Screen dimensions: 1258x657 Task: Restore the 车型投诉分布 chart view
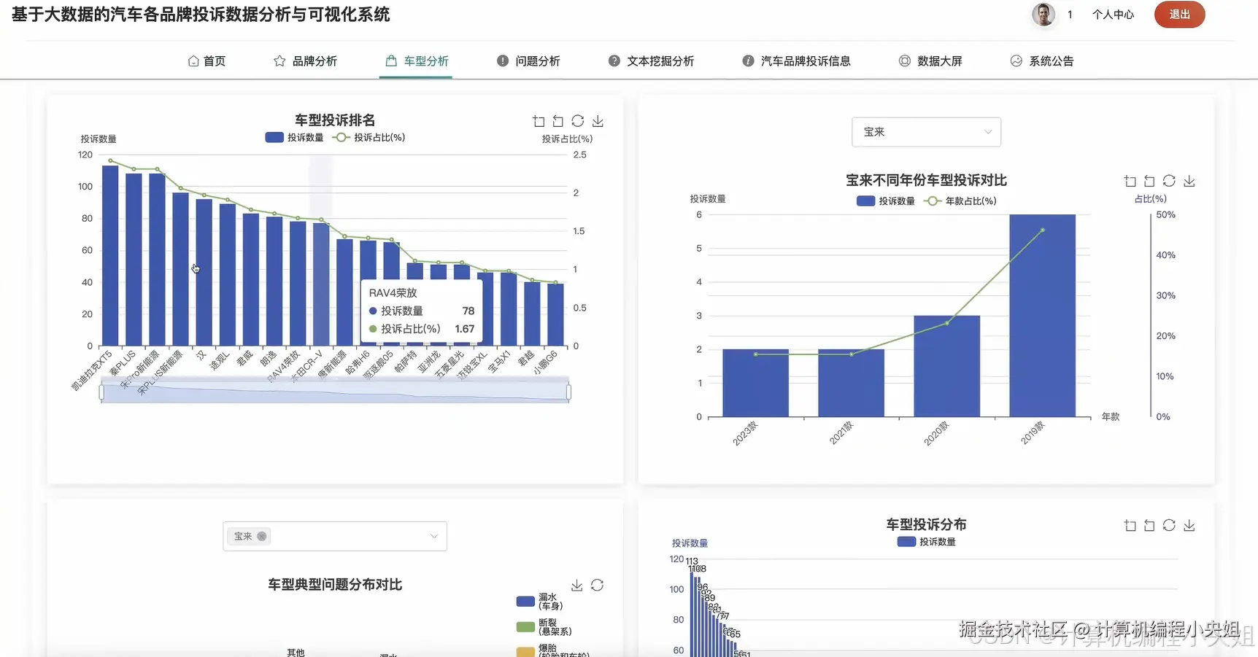pyautogui.click(x=1149, y=524)
